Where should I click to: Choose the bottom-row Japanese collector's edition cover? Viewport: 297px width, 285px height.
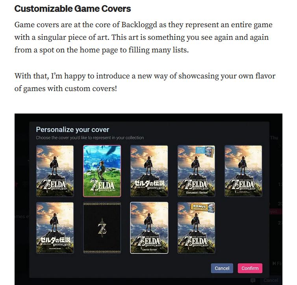[55, 228]
